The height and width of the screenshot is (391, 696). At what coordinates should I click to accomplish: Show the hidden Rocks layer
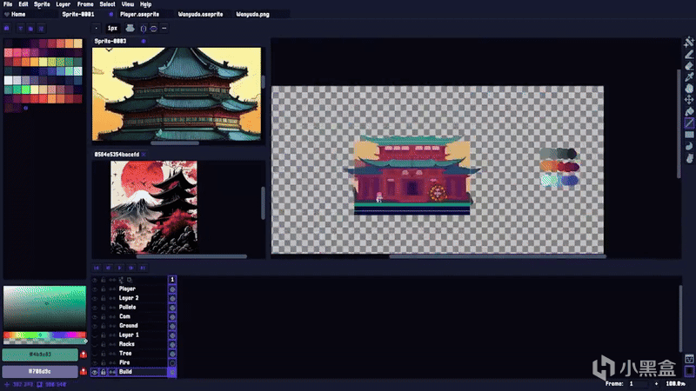(x=95, y=344)
